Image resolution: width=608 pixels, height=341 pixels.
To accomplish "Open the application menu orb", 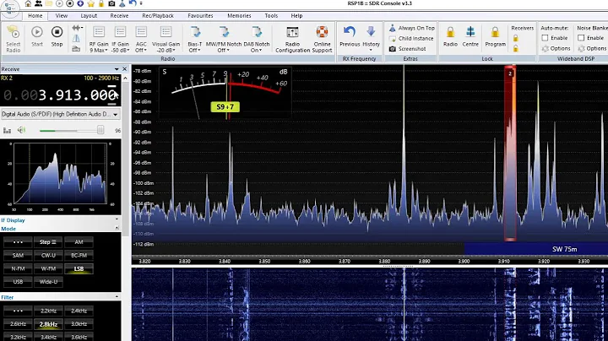I will pyautogui.click(x=10, y=8).
